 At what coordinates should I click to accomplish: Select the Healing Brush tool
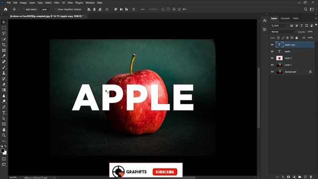click(3, 62)
